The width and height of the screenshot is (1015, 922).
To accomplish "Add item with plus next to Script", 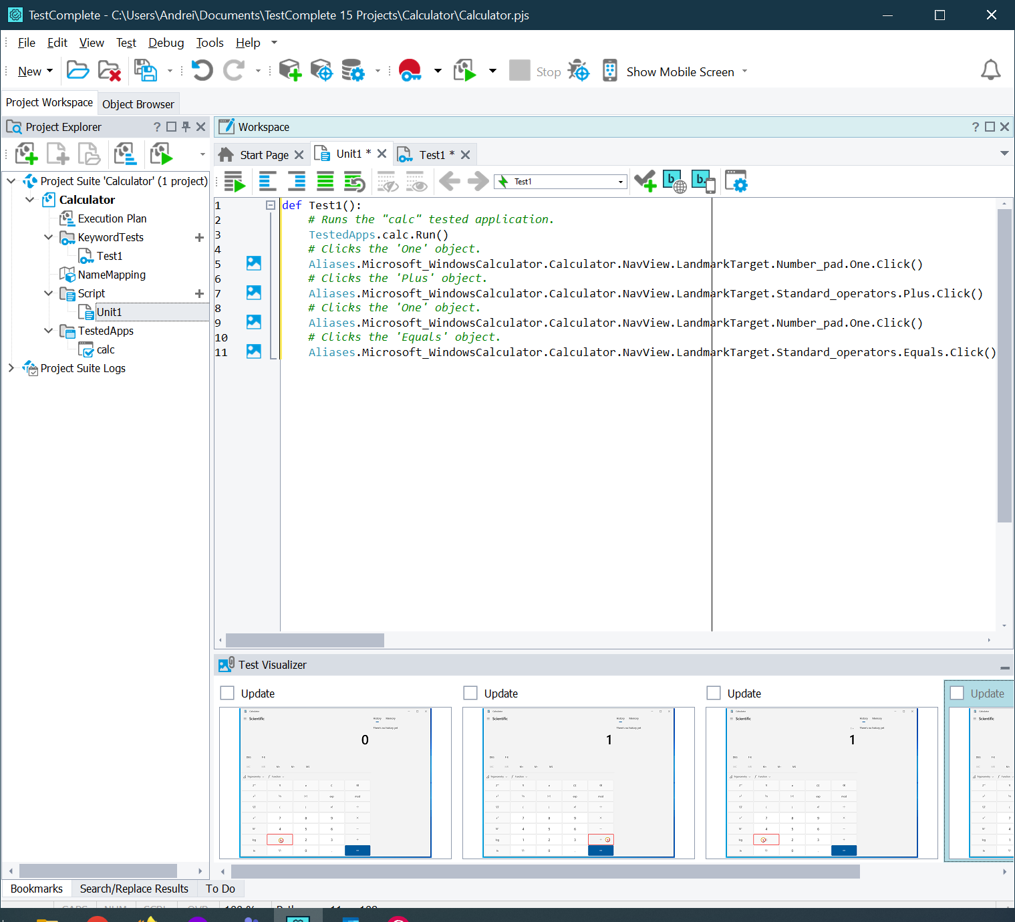I will click(199, 293).
